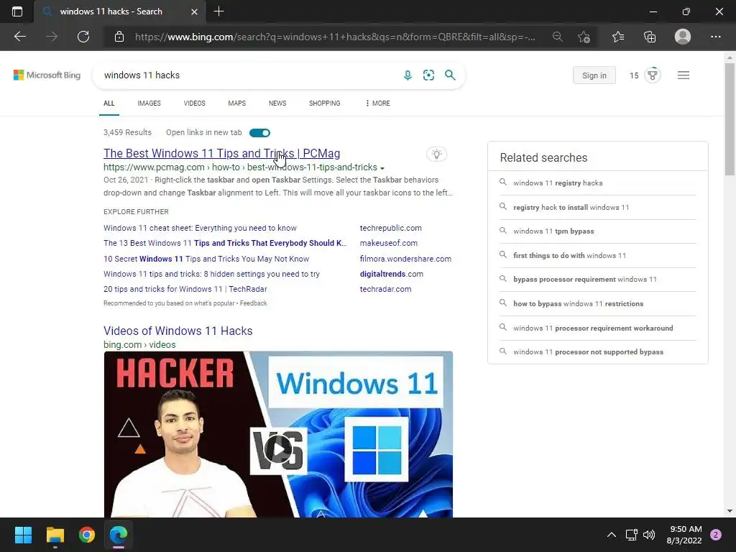Expand the MORE search categories menu
This screenshot has height=552, width=736.
click(x=377, y=103)
